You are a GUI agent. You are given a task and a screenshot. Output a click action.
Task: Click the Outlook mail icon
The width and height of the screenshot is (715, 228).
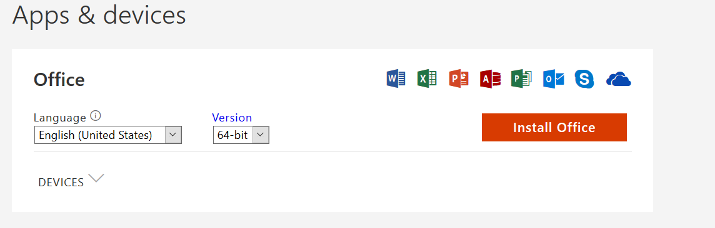click(554, 79)
